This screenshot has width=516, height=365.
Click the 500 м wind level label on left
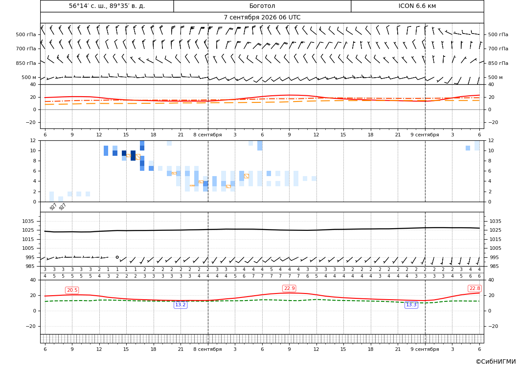pos(29,77)
